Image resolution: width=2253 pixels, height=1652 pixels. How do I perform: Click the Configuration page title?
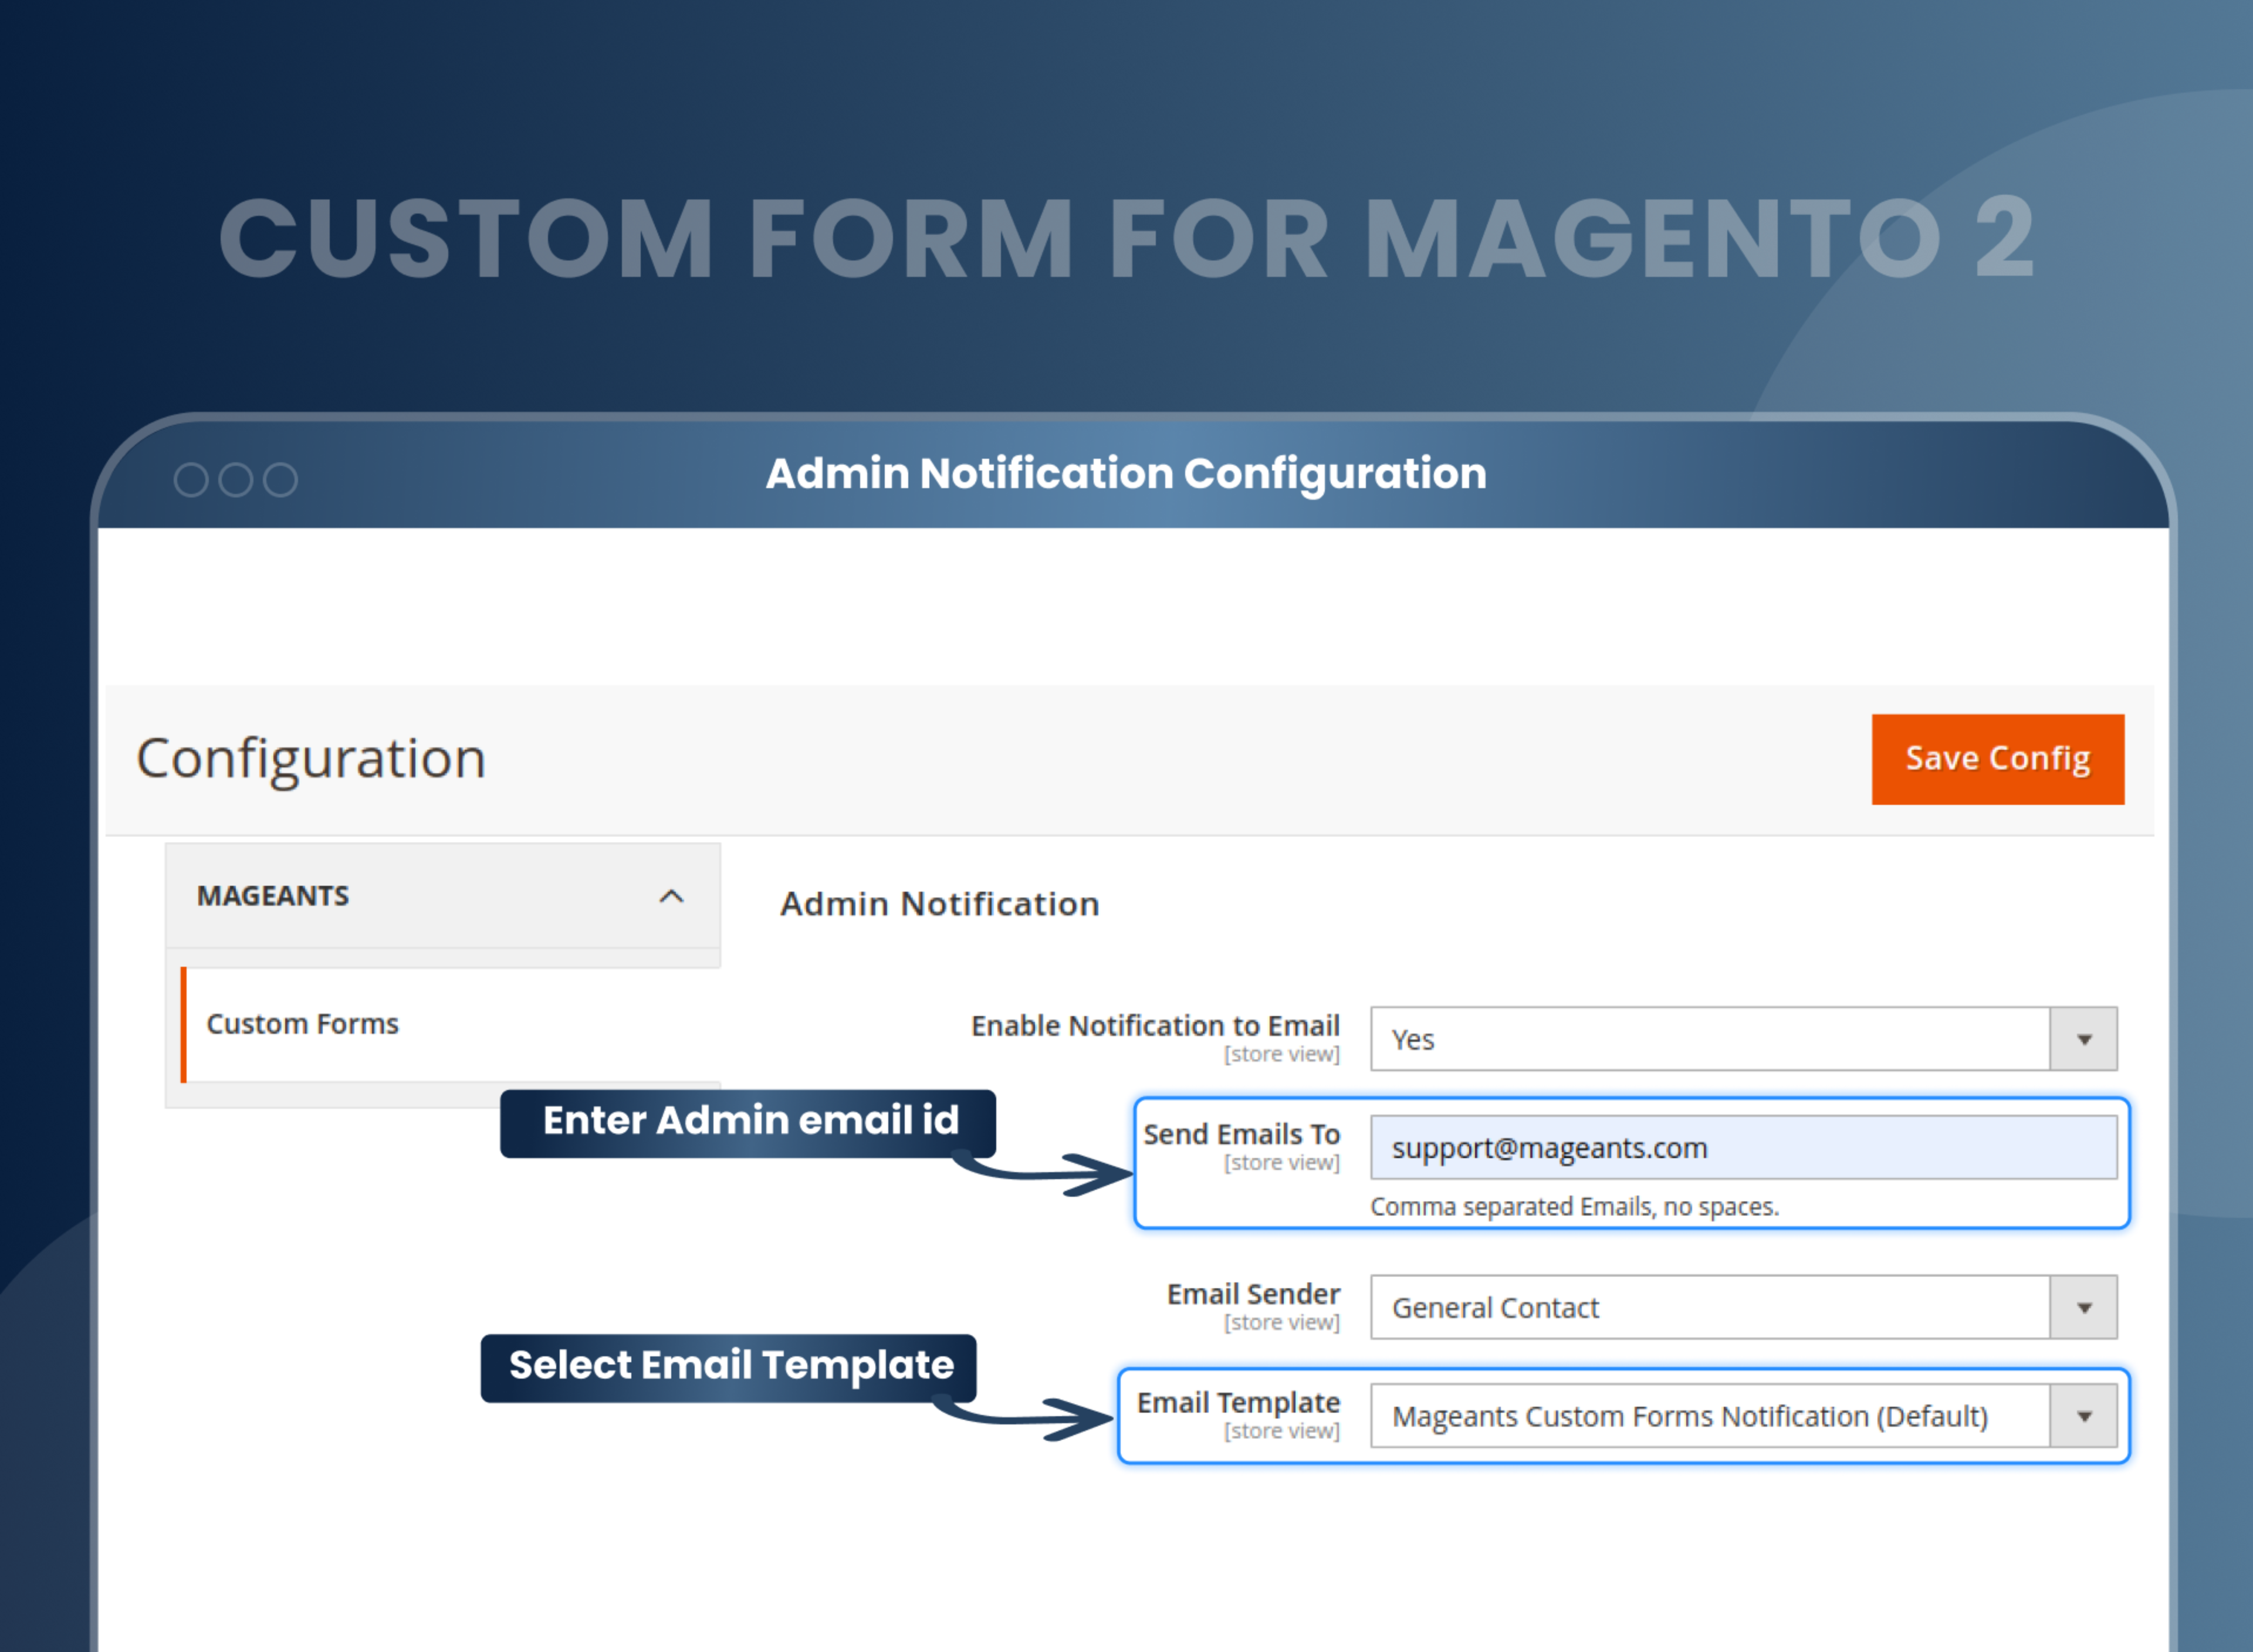(311, 758)
